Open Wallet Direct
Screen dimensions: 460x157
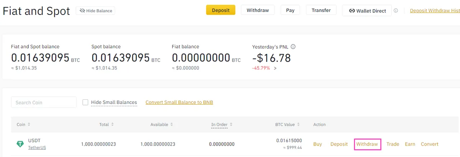point(367,11)
